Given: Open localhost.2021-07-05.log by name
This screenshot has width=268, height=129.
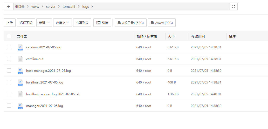Looking at the screenshot, I should point(45,82).
